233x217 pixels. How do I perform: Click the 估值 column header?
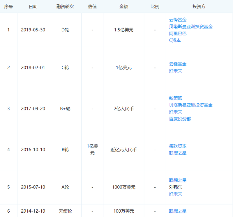[x=92, y=6]
